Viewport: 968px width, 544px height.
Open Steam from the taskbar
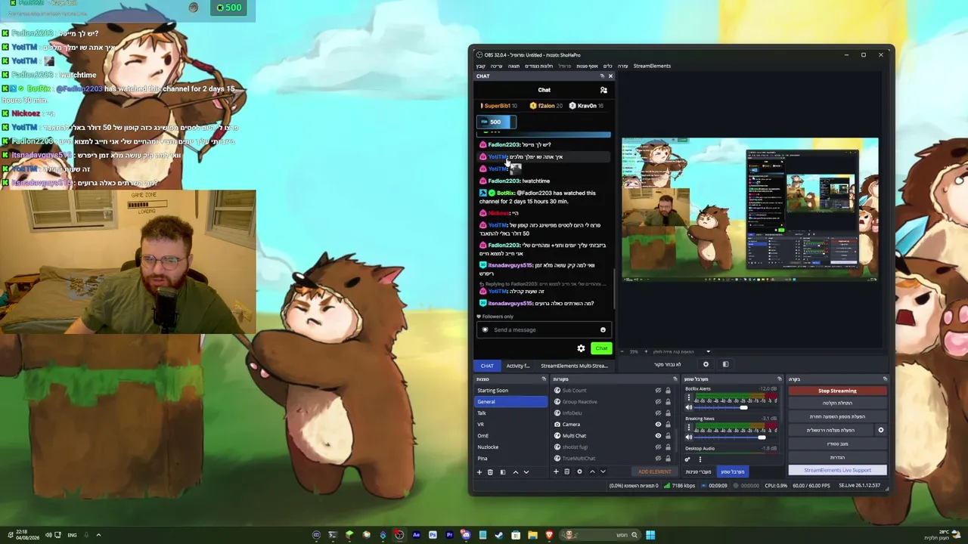(x=499, y=535)
